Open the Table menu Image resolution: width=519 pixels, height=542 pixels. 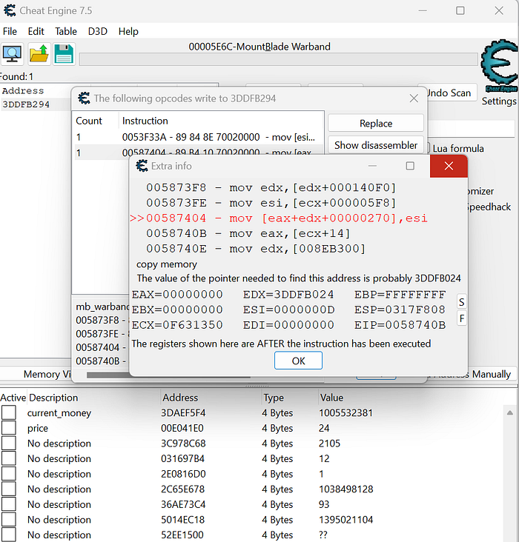[x=66, y=31]
